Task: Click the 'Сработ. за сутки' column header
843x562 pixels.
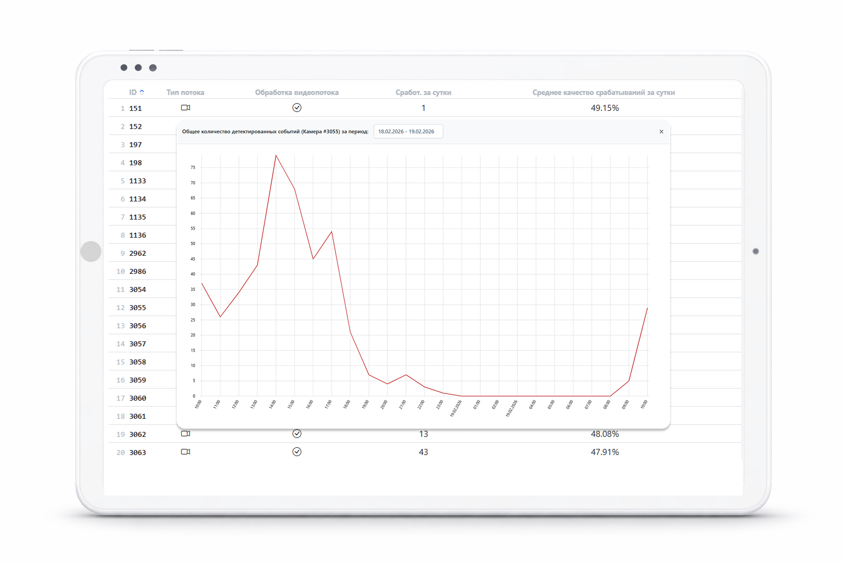Action: click(423, 92)
